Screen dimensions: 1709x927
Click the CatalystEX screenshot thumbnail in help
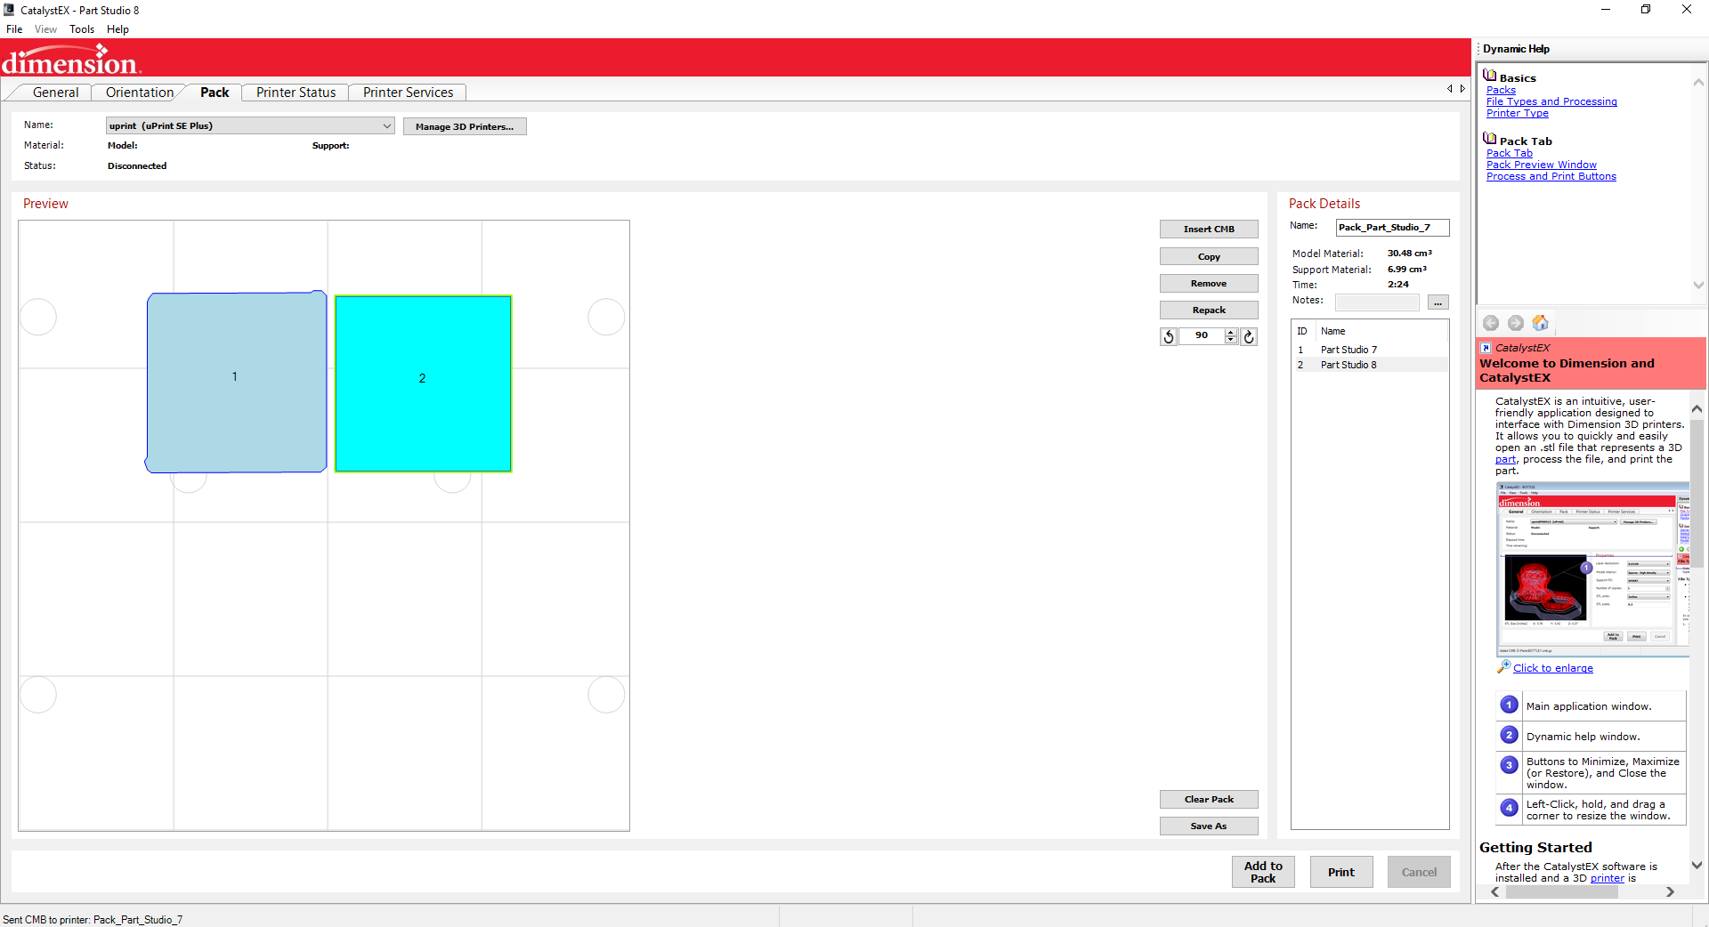coord(1592,569)
